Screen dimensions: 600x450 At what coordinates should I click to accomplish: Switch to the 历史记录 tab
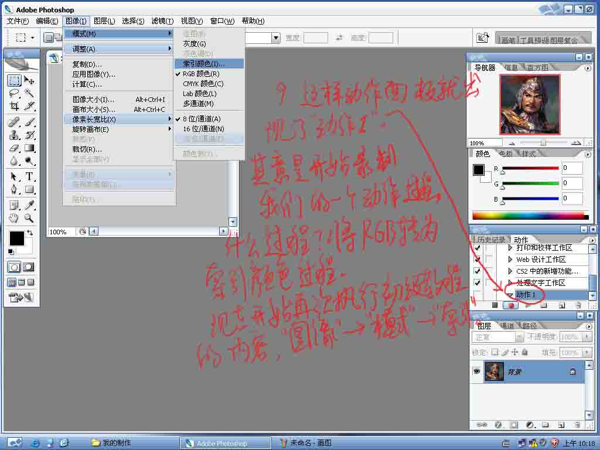coord(490,240)
